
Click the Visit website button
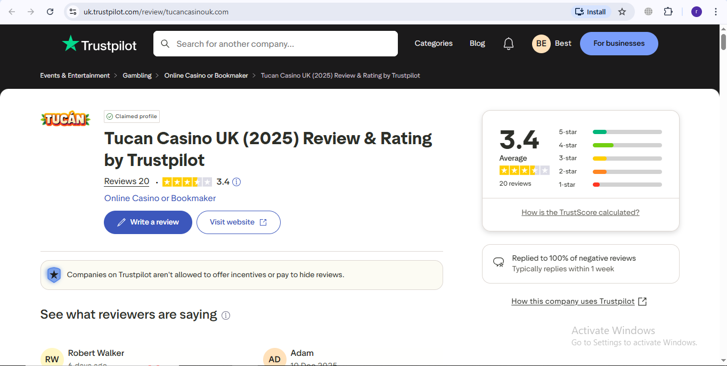point(239,222)
